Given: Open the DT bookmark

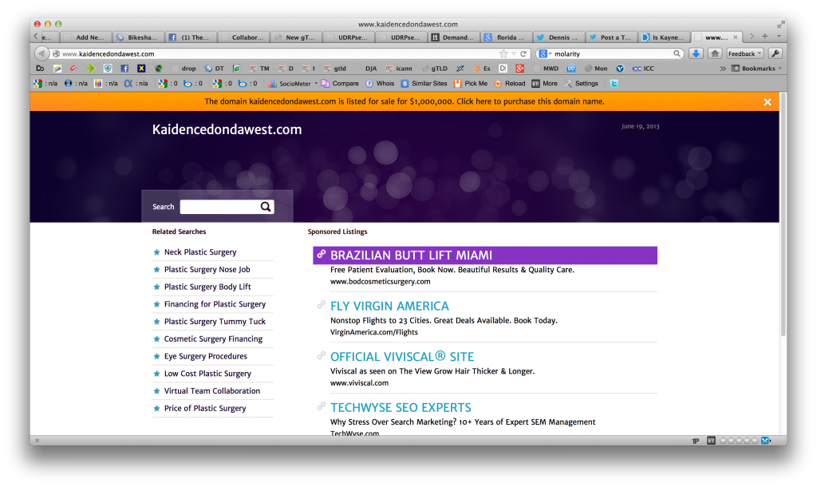Looking at the screenshot, I should point(214,69).
